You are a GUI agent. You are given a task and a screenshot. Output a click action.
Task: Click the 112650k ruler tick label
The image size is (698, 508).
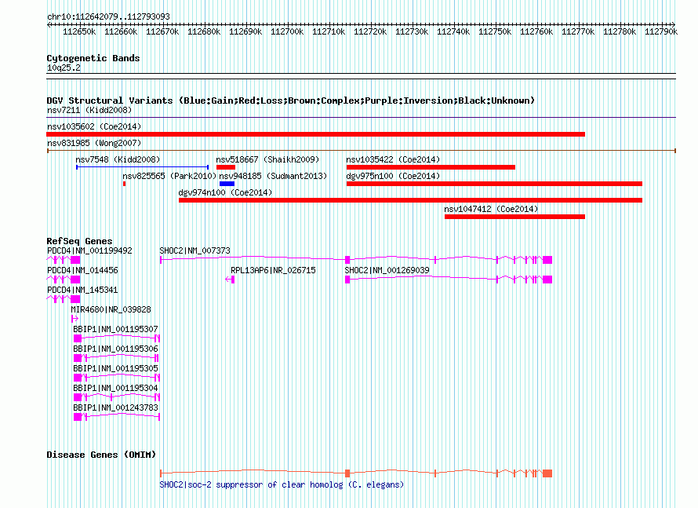(79, 31)
